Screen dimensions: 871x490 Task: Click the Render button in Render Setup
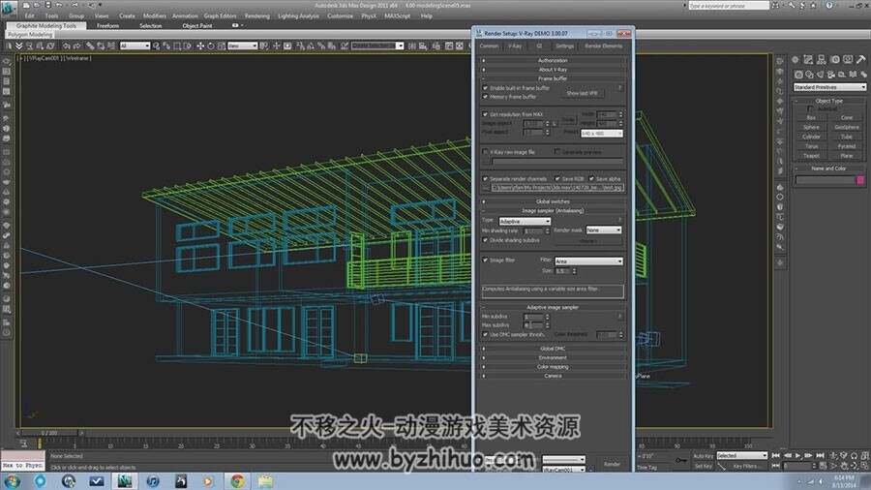click(612, 464)
